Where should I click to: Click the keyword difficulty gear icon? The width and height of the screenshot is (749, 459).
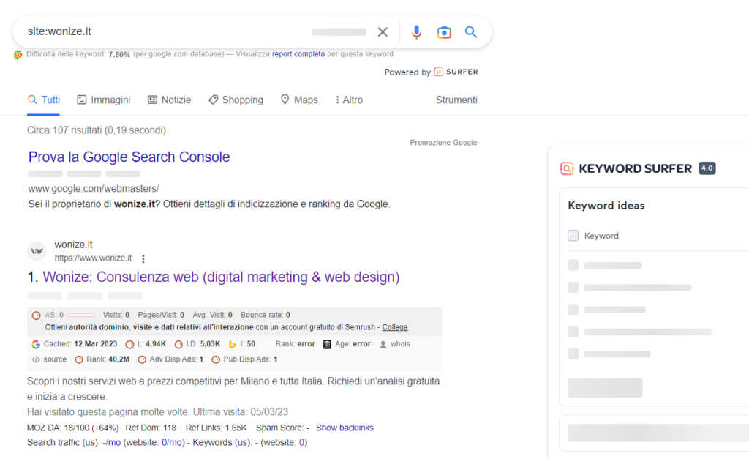pos(18,54)
